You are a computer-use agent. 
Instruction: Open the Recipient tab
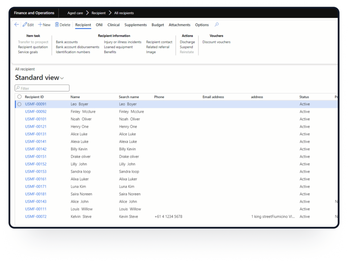[x=83, y=25]
